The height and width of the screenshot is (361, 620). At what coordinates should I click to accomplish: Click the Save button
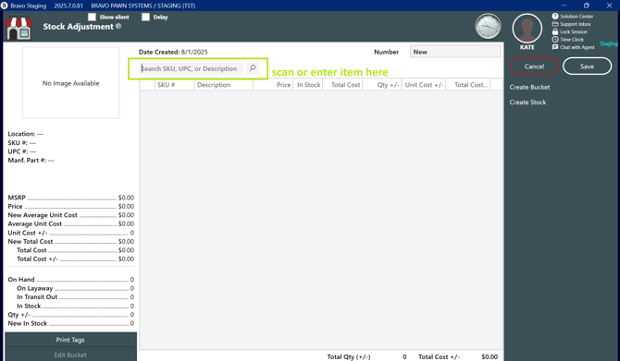coord(587,66)
